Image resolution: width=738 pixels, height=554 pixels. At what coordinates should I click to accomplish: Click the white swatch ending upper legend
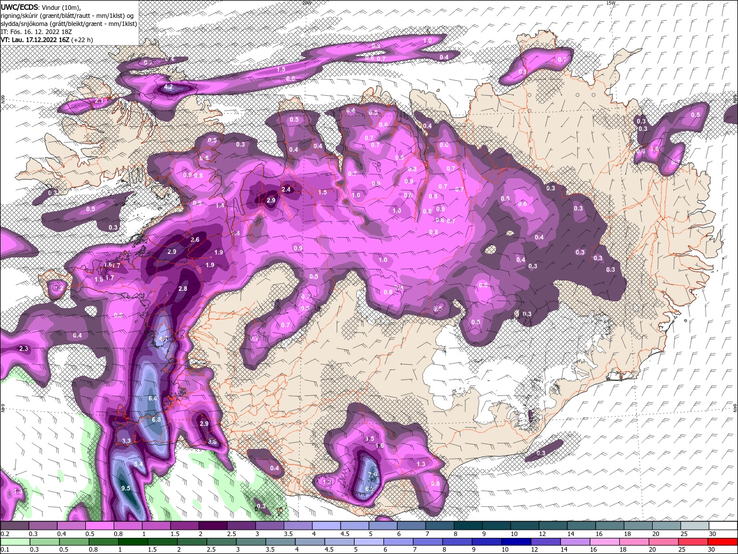tap(723, 526)
